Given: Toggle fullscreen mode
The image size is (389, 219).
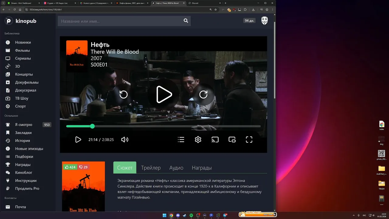Looking at the screenshot, I should pos(249,140).
